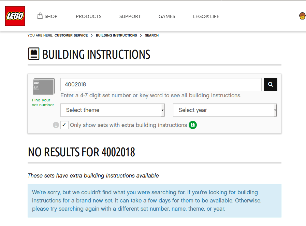Image resolution: width=306 pixels, height=226 pixels.
Task: Go to CUSTOMER SERVICE breadcrumb
Action: pyautogui.click(x=71, y=36)
